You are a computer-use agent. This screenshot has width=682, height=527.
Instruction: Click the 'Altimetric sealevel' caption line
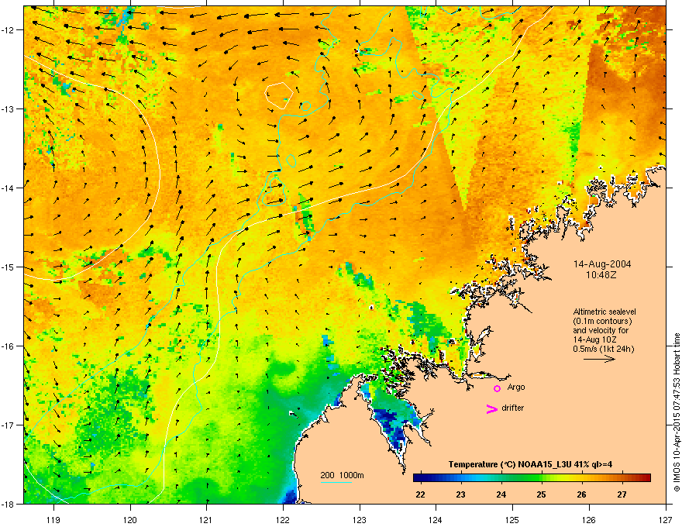604,312
